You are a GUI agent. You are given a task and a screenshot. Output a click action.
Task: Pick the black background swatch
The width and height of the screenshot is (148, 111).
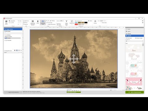tap(86, 23)
